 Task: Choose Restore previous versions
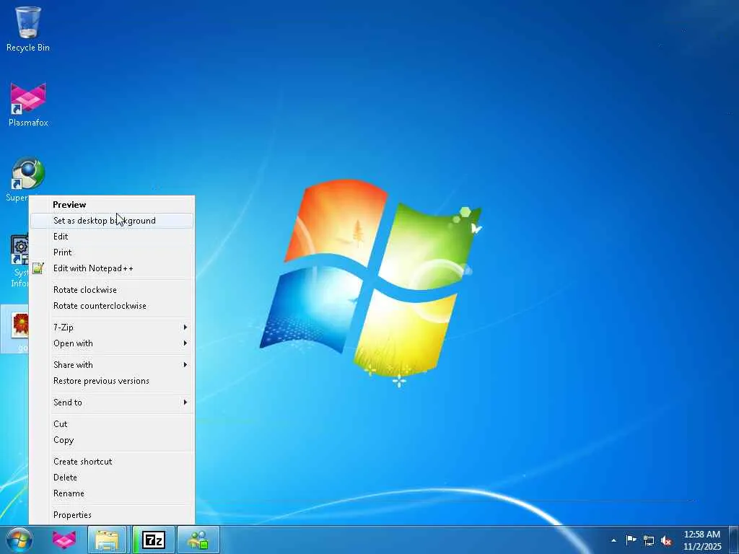[x=112, y=381]
